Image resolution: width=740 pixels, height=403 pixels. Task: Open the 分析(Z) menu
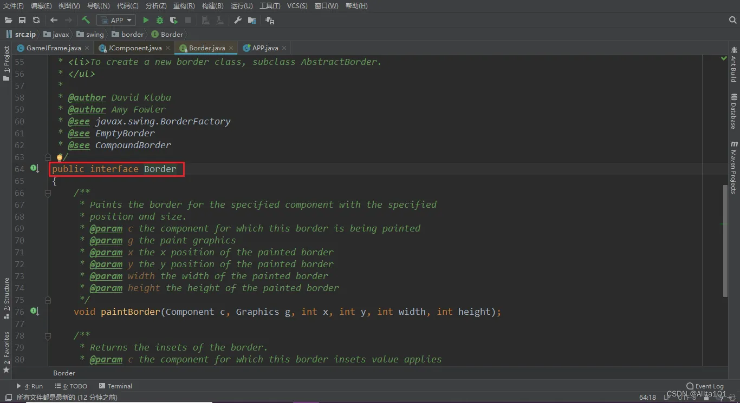[156, 6]
